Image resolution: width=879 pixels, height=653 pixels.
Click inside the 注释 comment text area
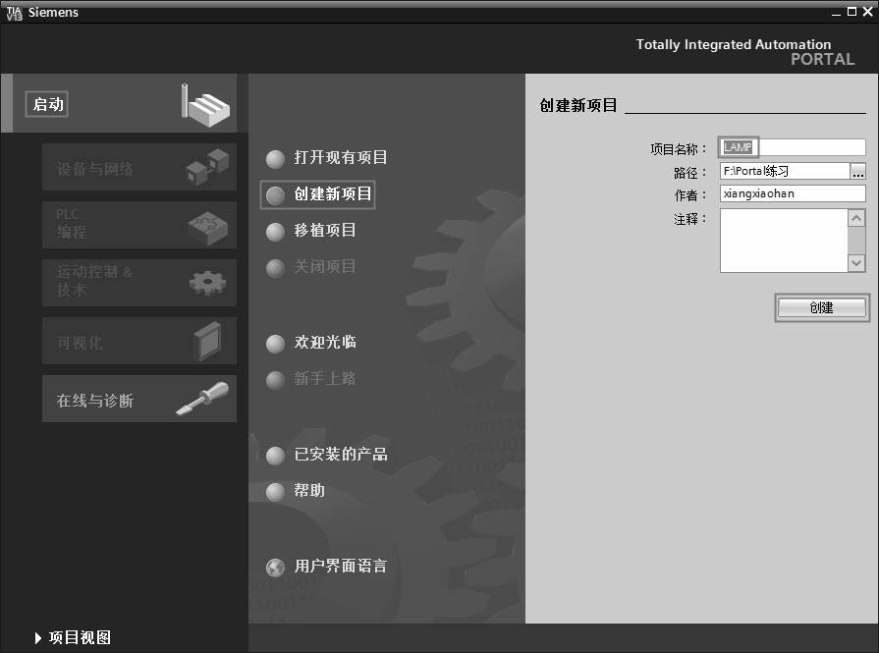coord(783,241)
